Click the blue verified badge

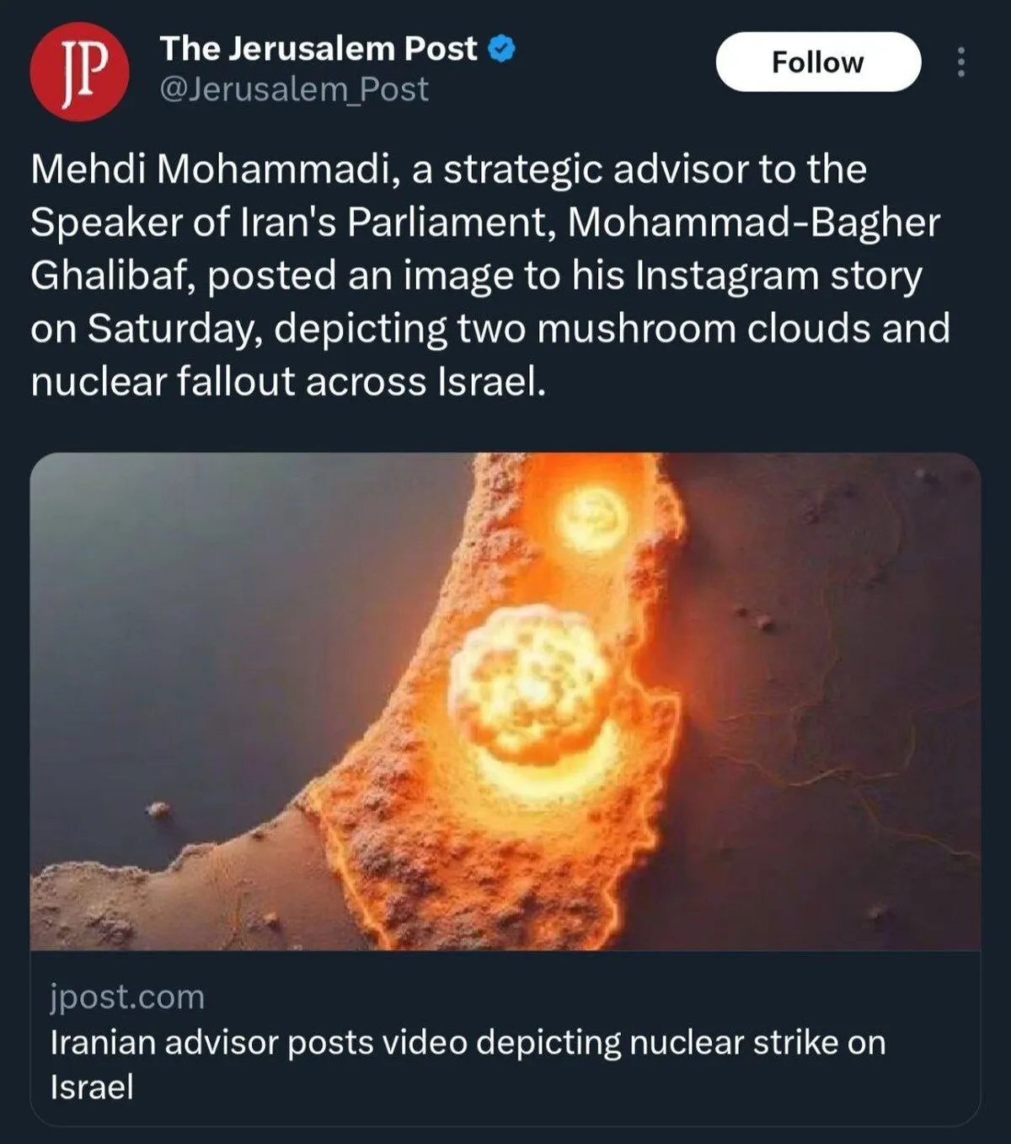[x=502, y=49]
